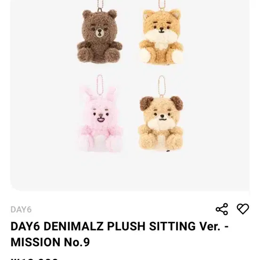Click the pink rabbit's left ear
The image size is (260, 260).
pos(86,95)
